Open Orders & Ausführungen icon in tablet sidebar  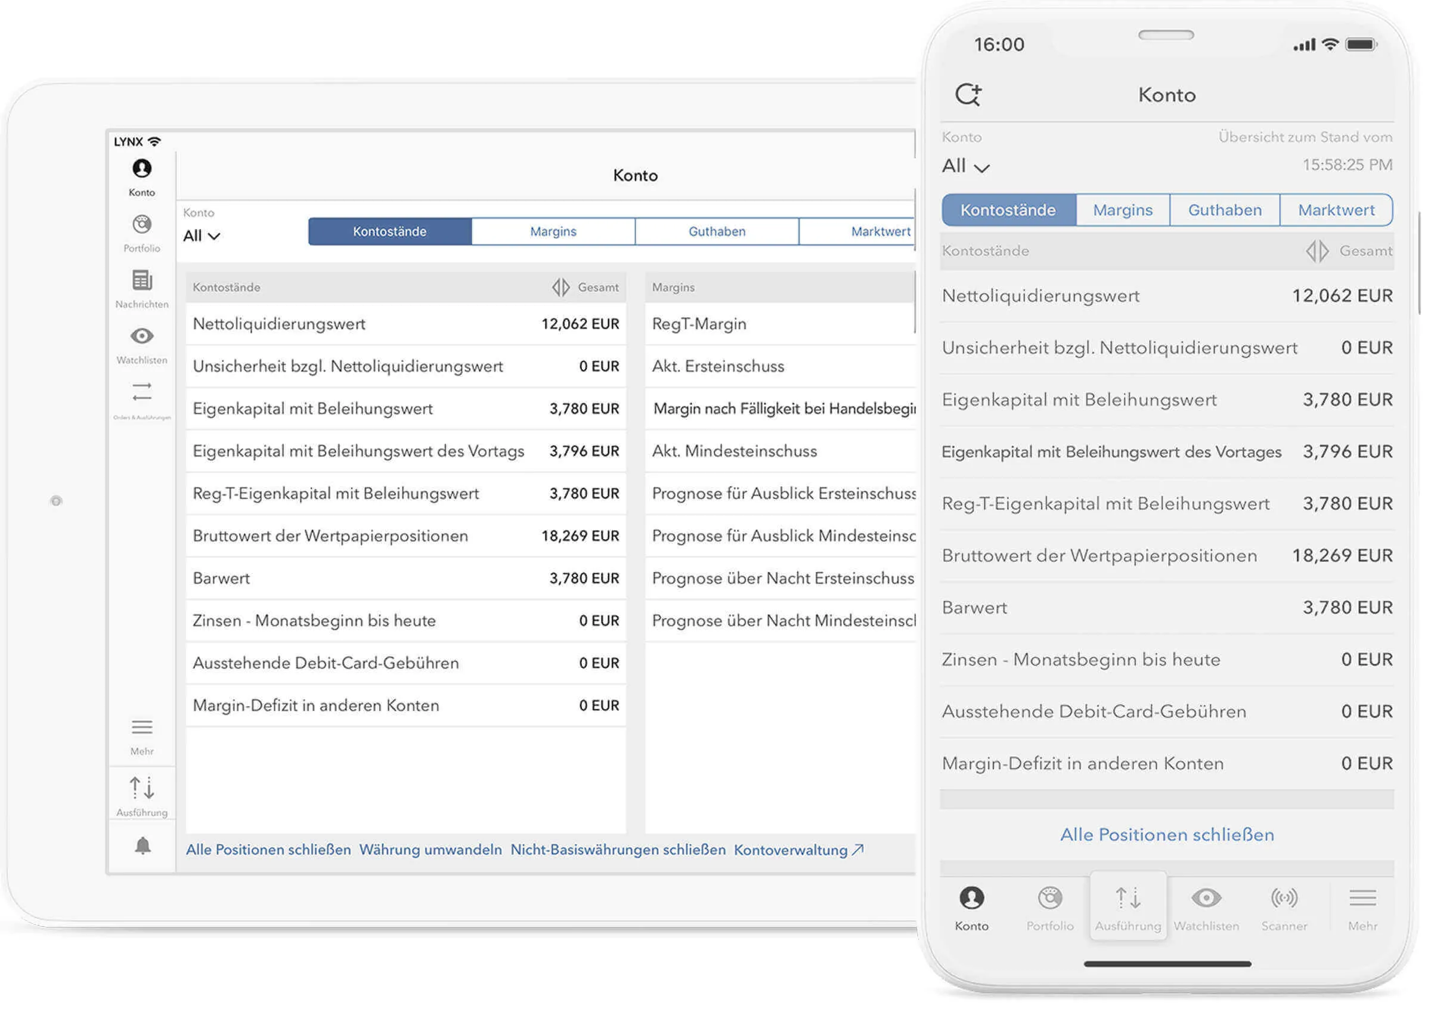pyautogui.click(x=141, y=400)
